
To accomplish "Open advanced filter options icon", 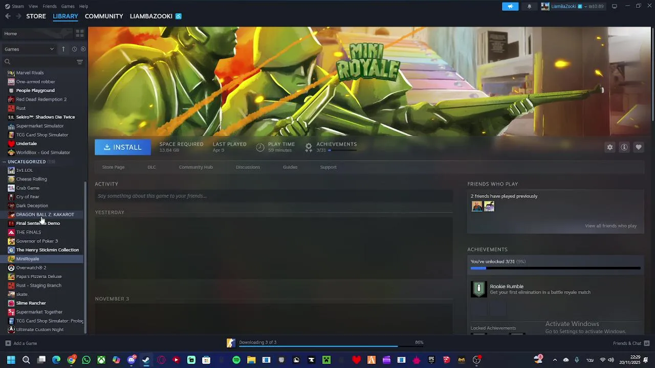I will [80, 62].
